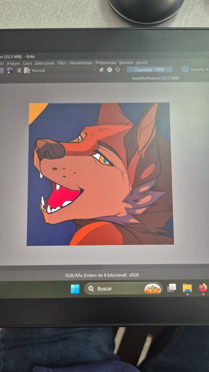The width and height of the screenshot is (209, 372).
Task: Open the Preferencias menu
Action: click(x=106, y=63)
